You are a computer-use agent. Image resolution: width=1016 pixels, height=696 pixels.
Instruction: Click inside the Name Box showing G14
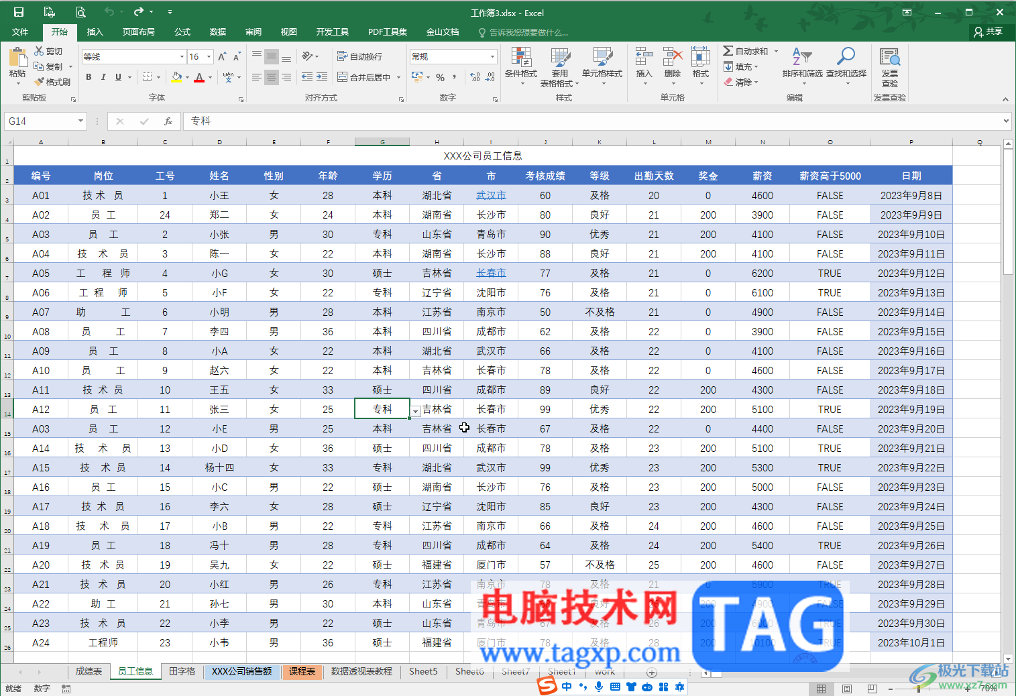point(40,121)
